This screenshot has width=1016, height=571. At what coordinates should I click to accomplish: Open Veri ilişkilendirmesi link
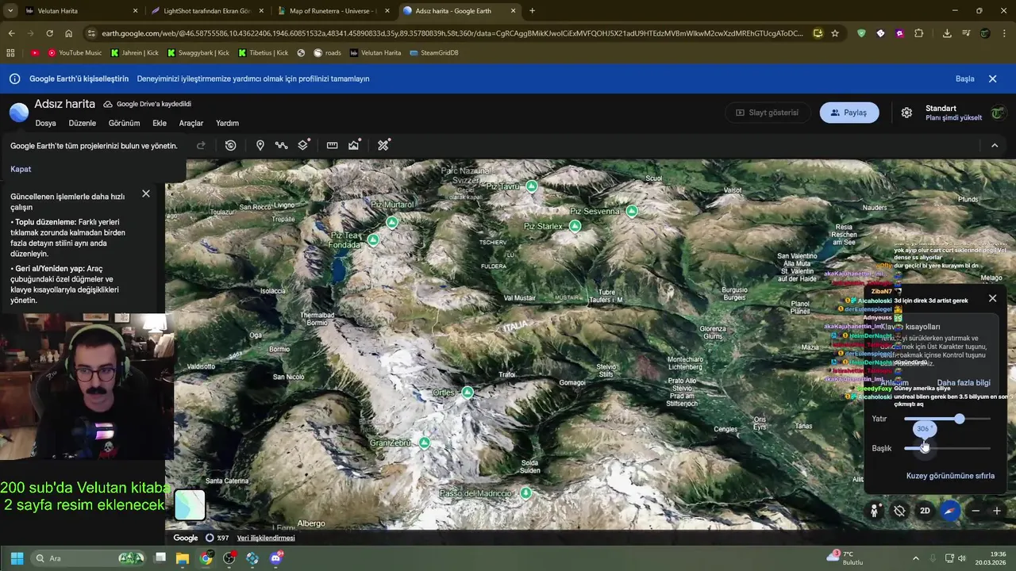tap(266, 538)
